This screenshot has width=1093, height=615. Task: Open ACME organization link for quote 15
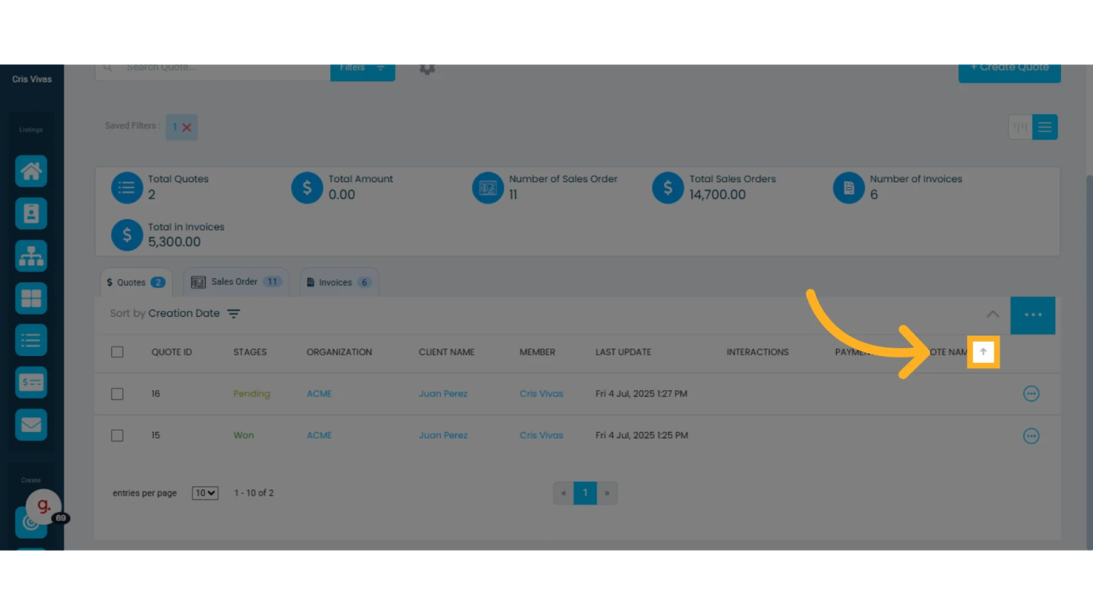point(320,436)
